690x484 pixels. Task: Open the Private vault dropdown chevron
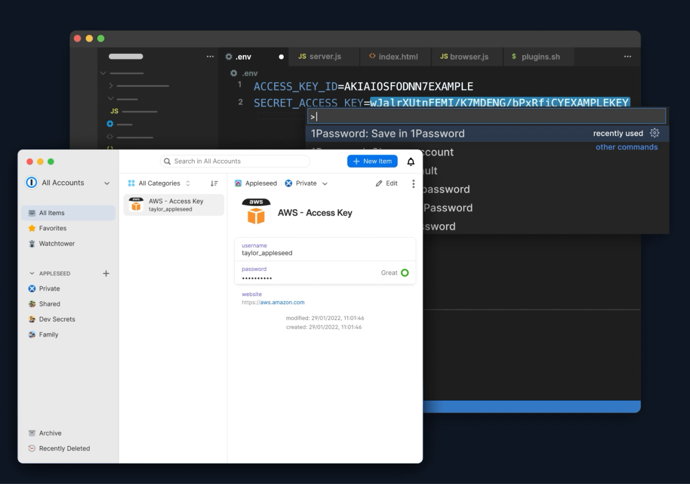[x=325, y=184]
